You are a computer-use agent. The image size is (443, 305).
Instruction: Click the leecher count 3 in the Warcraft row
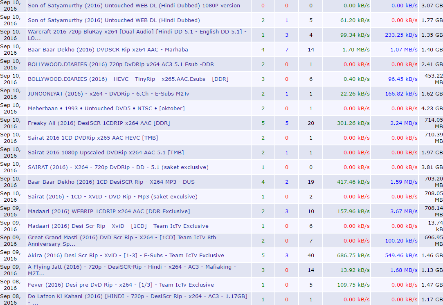[x=287, y=35]
